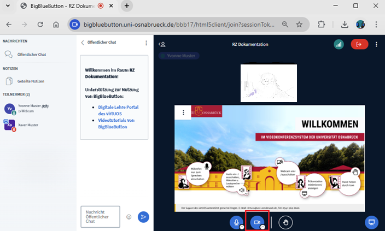Screen dimensions: 385x231
Task: Open the emoji picker
Action: (x=129, y=217)
